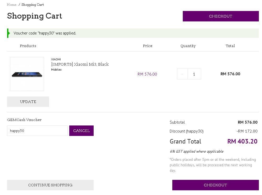Open the Mobiles category link
Image resolution: width=262 pixels, height=195 pixels.
click(x=56, y=70)
